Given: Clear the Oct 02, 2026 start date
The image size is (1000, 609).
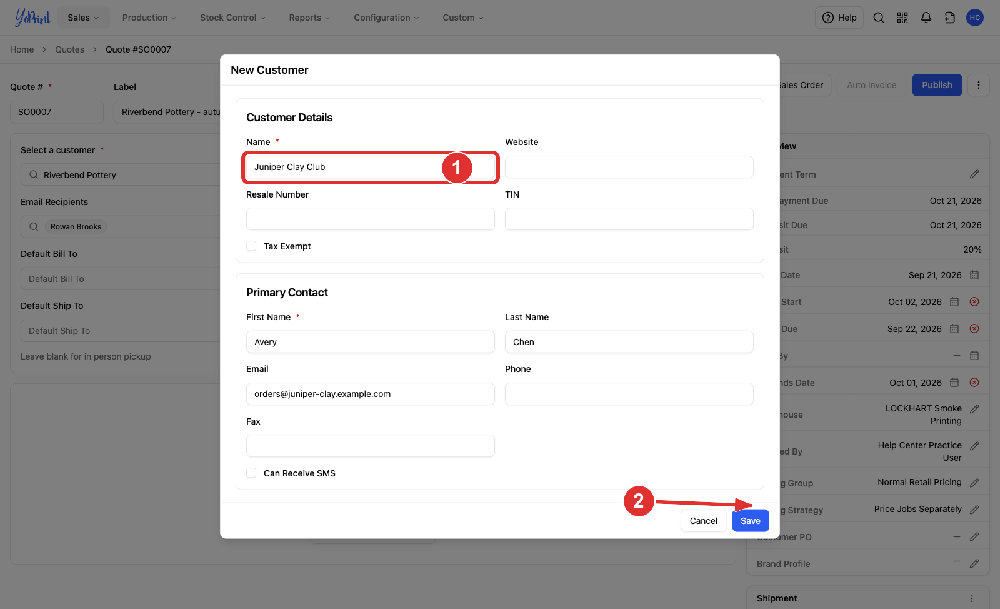Looking at the screenshot, I should coord(974,302).
